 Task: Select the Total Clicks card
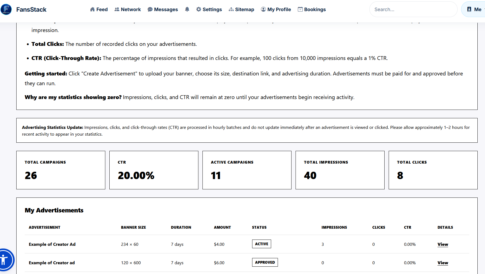click(x=433, y=170)
